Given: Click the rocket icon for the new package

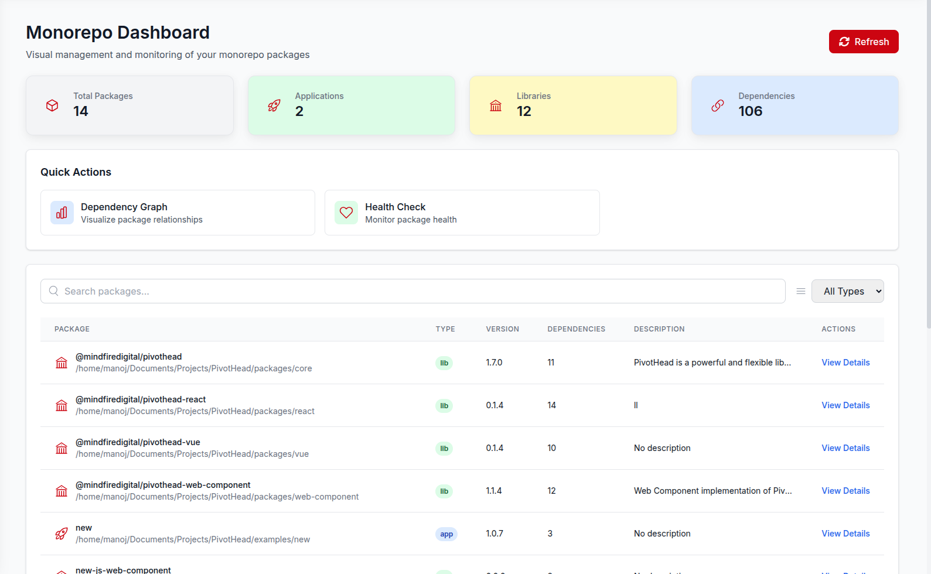Looking at the screenshot, I should tap(62, 534).
